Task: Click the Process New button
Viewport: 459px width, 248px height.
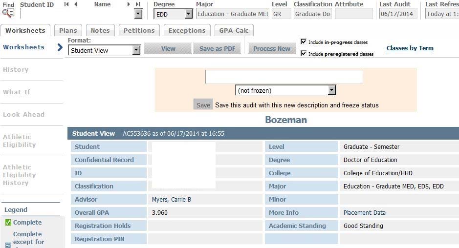Action: [x=272, y=49]
